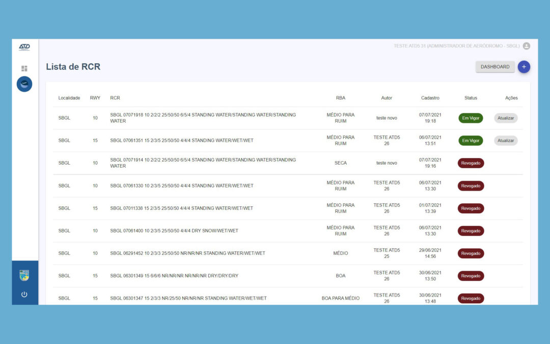Click the coat of arms emblem icon
The image size is (550, 344).
[24, 275]
